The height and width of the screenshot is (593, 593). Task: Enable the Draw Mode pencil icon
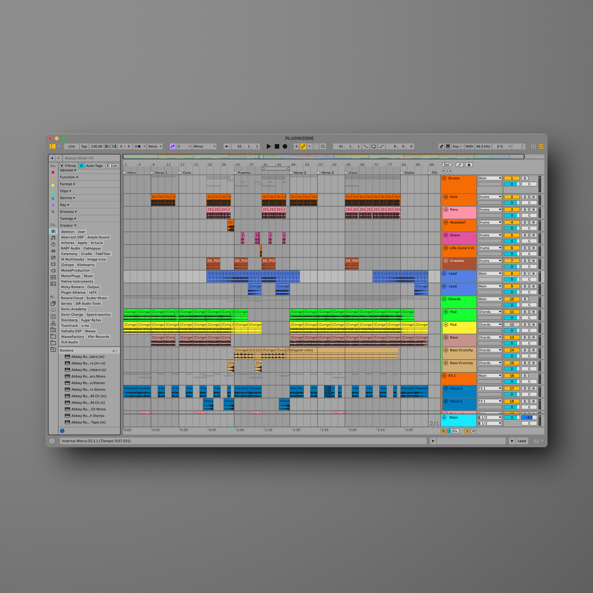click(442, 146)
